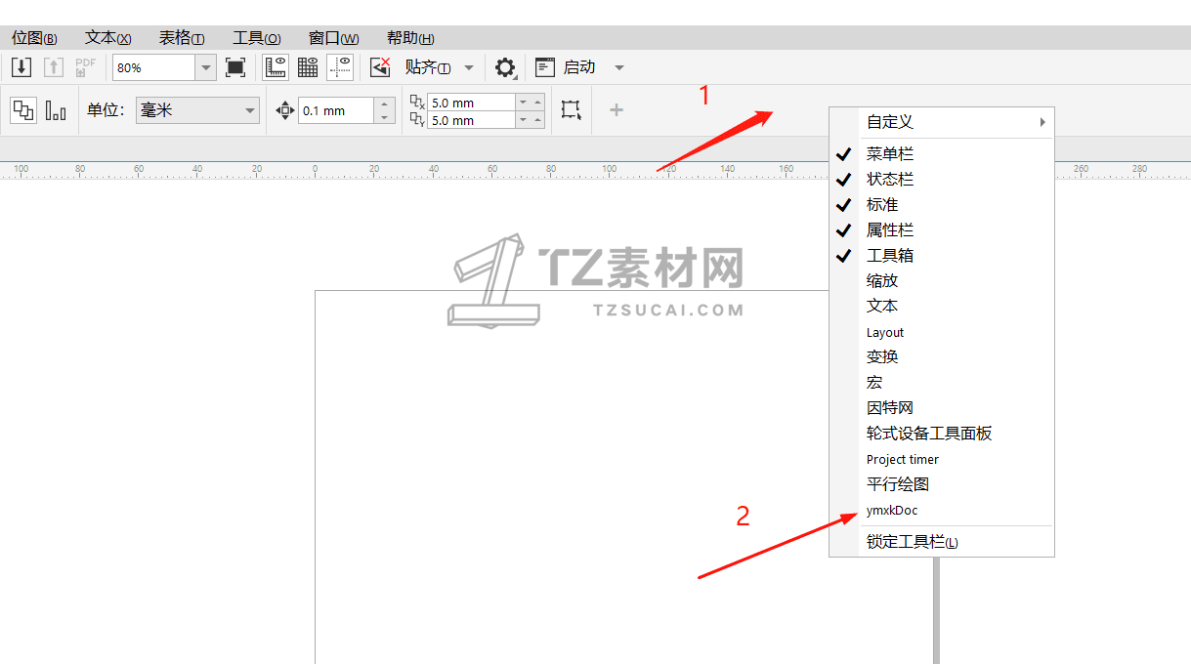Toggle the show guidelines icon

tap(340, 67)
